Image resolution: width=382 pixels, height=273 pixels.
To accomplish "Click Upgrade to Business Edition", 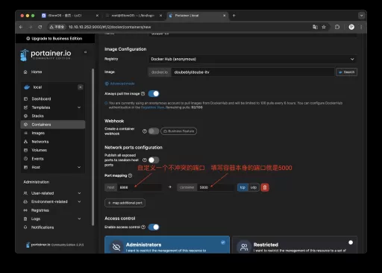I will [54, 39].
